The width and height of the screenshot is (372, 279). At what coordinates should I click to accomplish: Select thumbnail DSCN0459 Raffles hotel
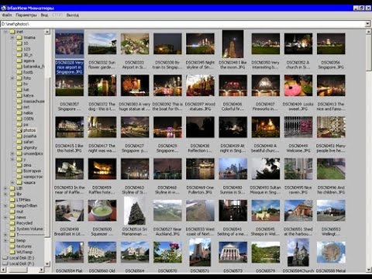(x=102, y=169)
